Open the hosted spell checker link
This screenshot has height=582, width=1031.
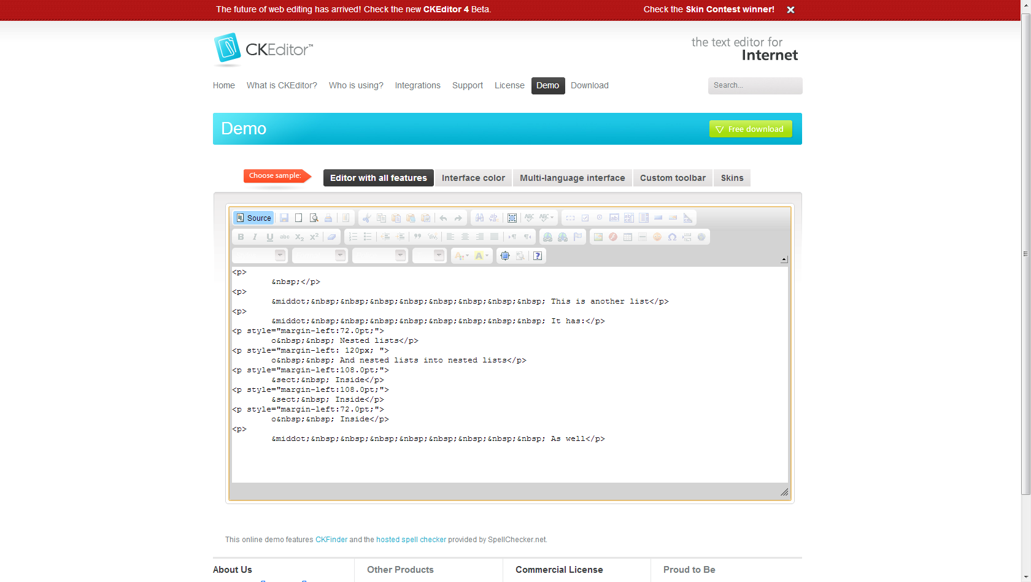tap(411, 540)
